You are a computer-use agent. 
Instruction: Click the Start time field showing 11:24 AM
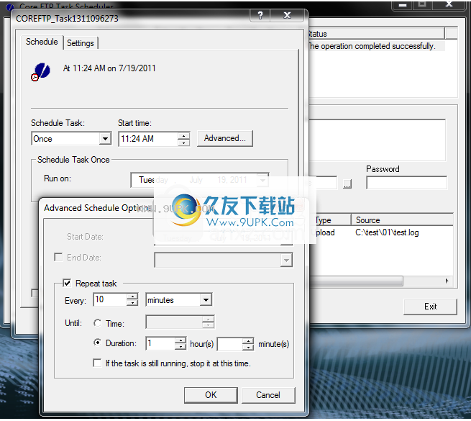(148, 139)
